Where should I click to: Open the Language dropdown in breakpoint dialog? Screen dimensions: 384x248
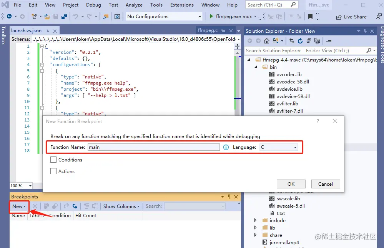point(294,147)
